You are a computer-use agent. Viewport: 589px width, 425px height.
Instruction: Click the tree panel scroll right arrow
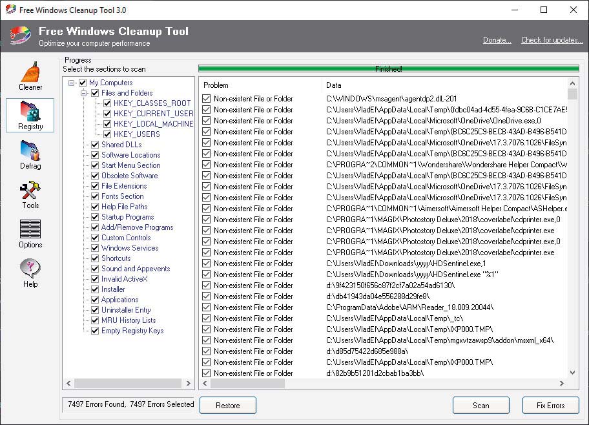pyautogui.click(x=188, y=383)
